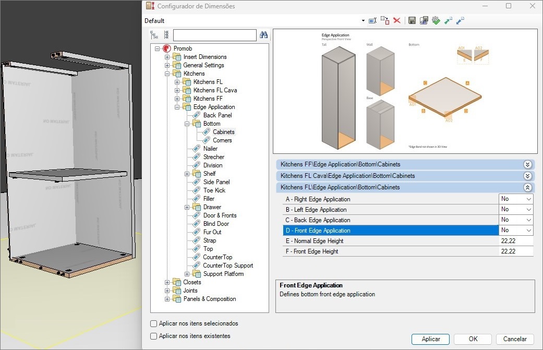Click the OK button
This screenshot has height=350, width=543.
pyautogui.click(x=473, y=339)
